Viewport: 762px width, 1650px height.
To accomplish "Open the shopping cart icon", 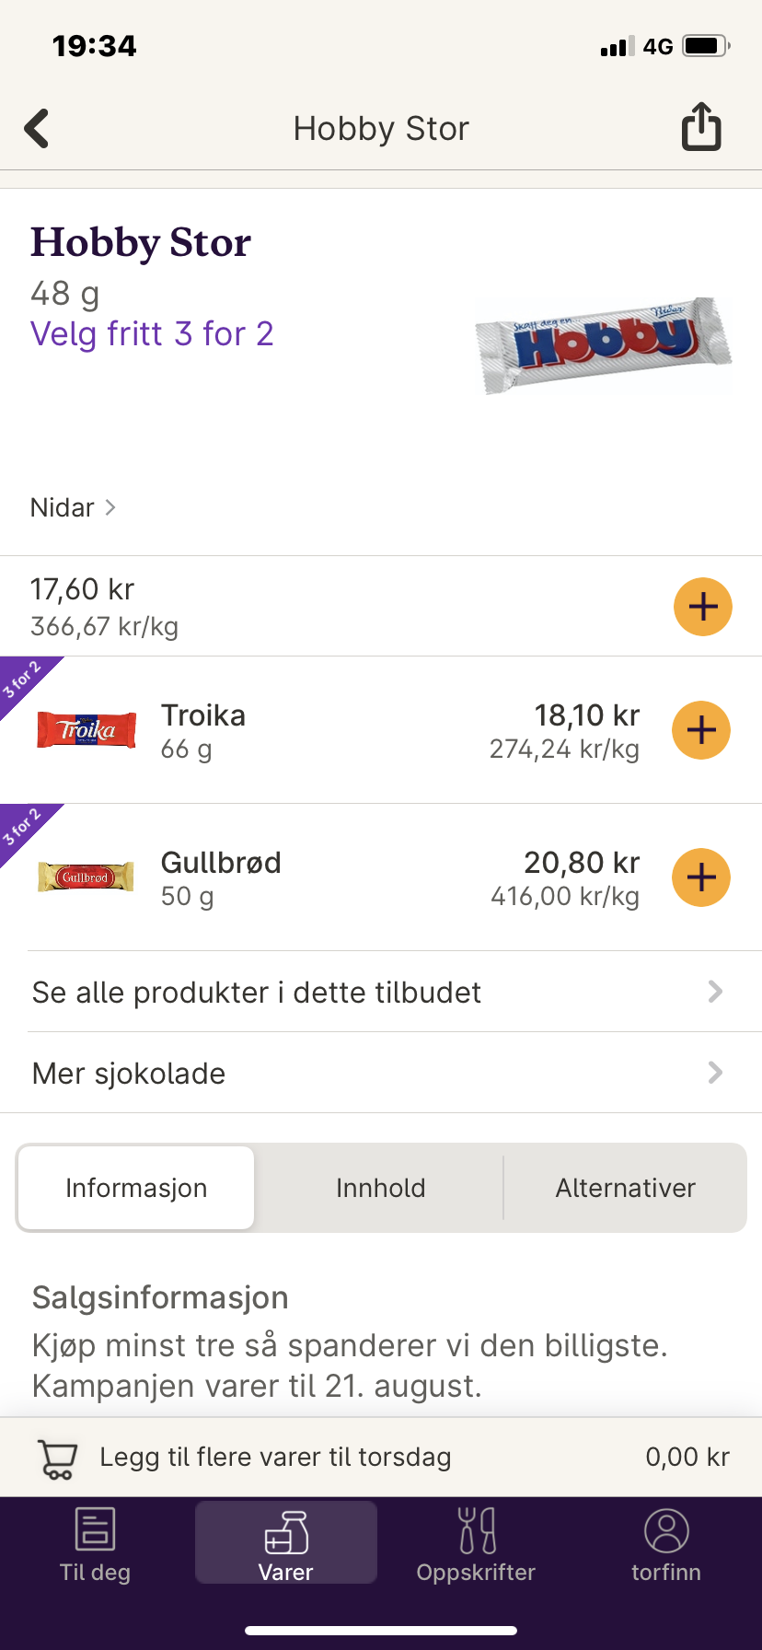I will (x=57, y=1458).
